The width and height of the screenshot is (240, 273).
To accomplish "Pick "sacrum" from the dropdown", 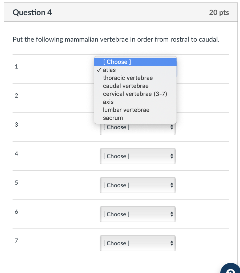I will tap(113, 118).
